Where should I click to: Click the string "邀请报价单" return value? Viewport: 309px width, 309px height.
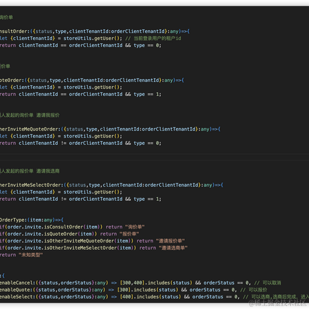pos(171,241)
